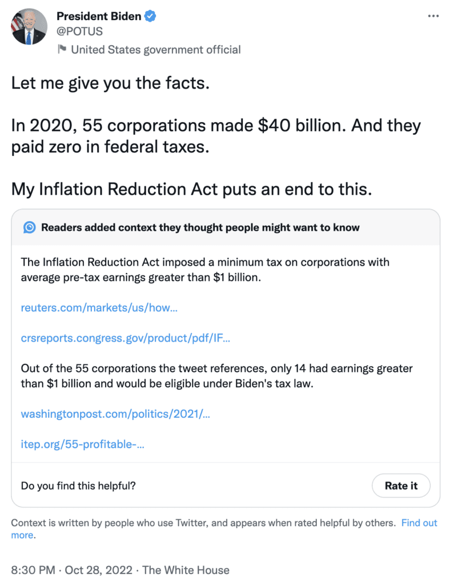Click the note text about 14 corporations
Image resolution: width=450 pixels, height=585 pixels.
pyautogui.click(x=216, y=376)
